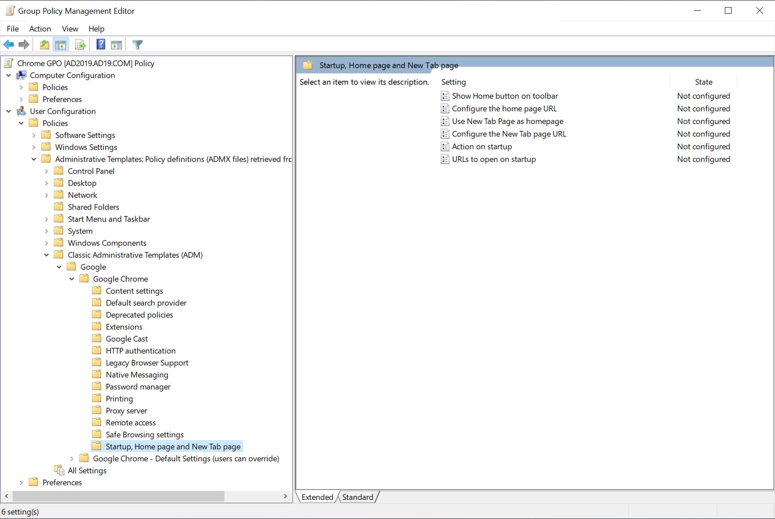775x519 pixels.
Task: Click the Forward arrow in toolbar
Action: (x=24, y=44)
